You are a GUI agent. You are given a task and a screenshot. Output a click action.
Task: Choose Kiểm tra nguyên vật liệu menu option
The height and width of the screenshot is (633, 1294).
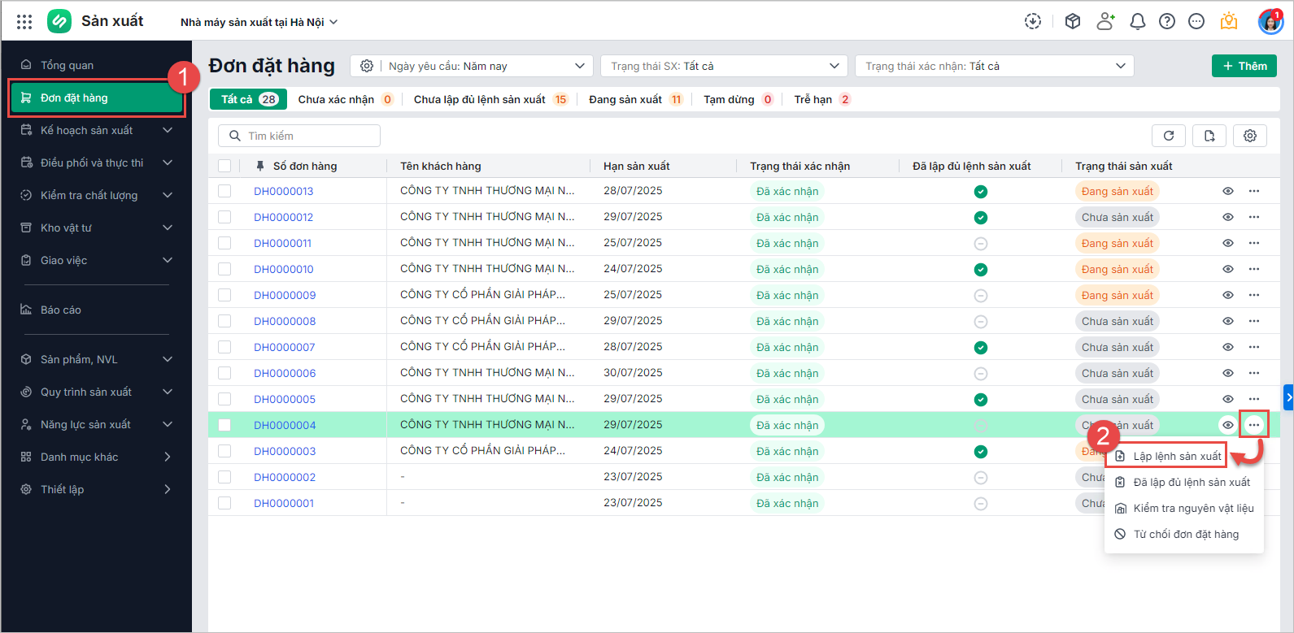1192,508
